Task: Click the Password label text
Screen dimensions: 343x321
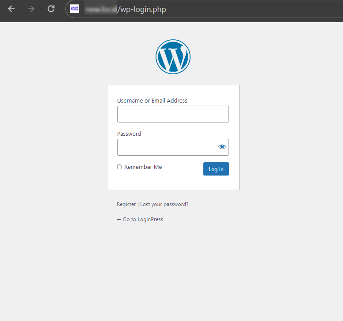Action: [129, 134]
